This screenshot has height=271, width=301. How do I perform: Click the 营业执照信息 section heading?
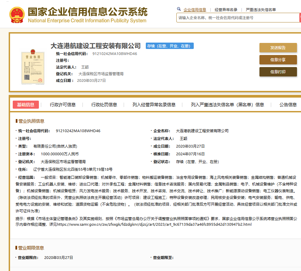(31, 121)
